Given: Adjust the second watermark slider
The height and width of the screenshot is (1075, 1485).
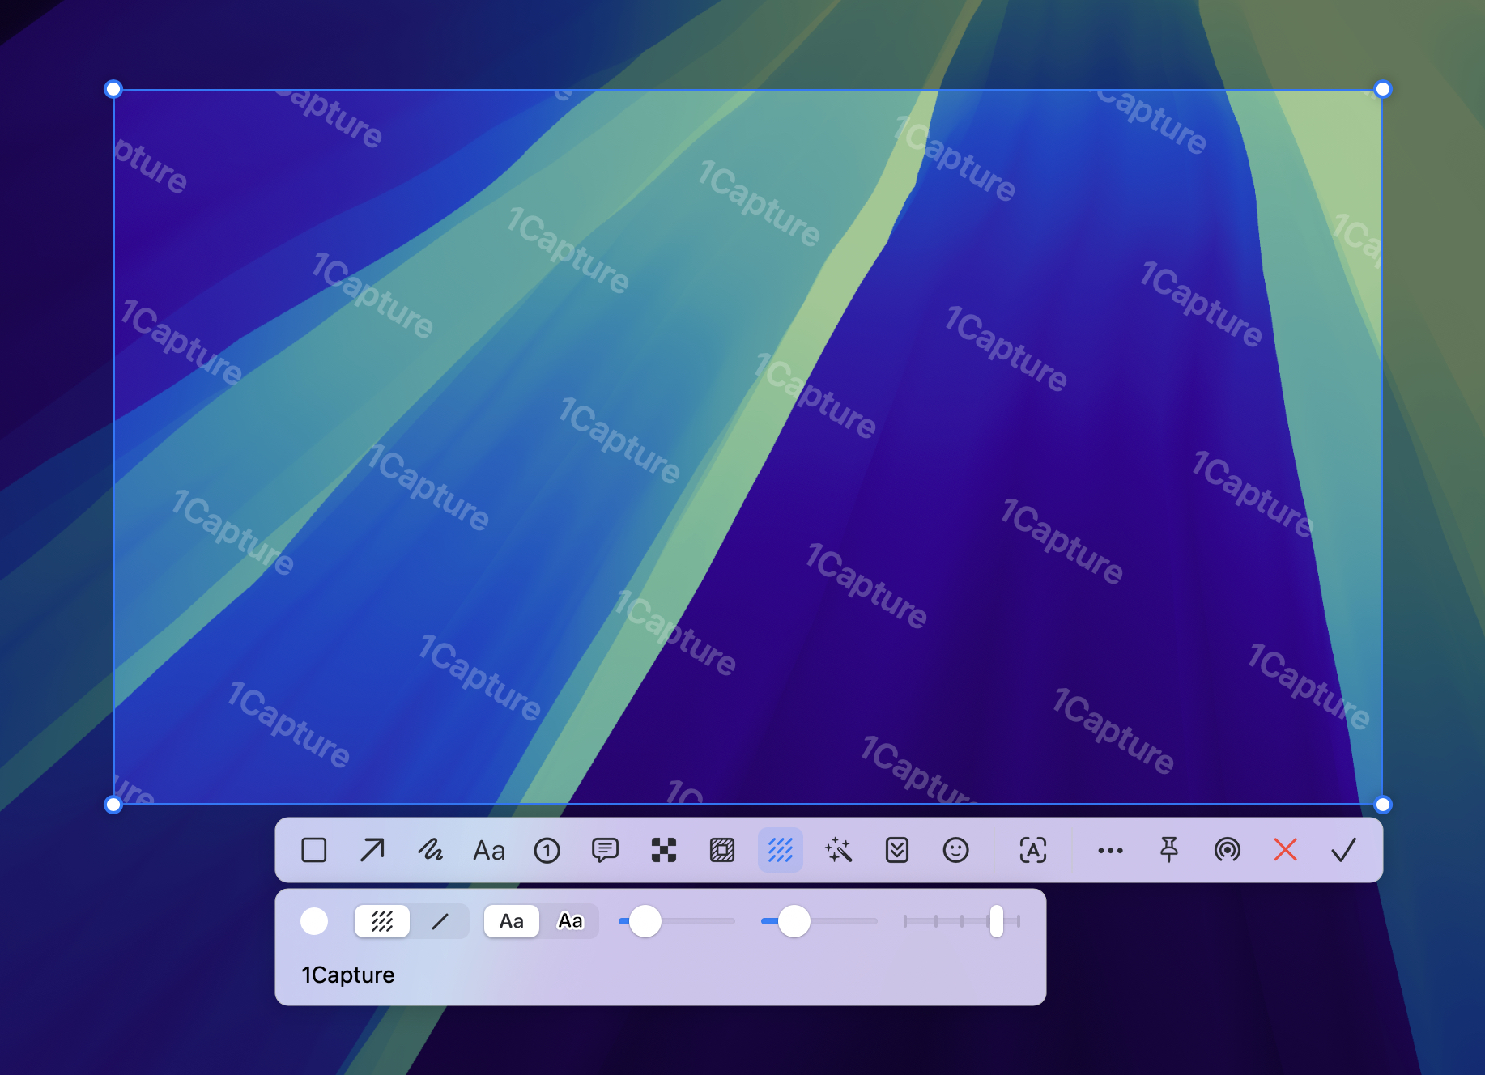Looking at the screenshot, I should (794, 921).
